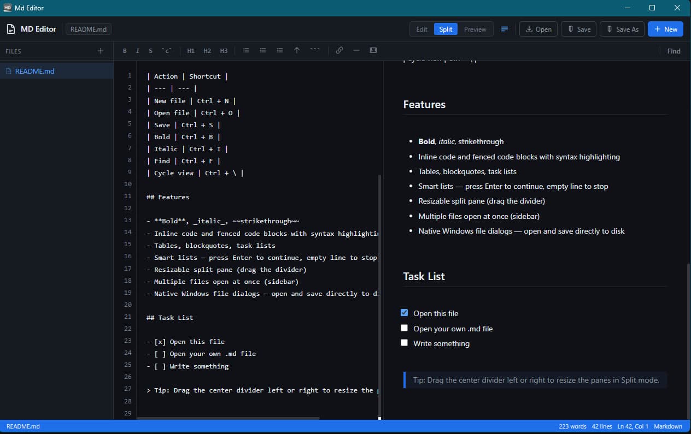This screenshot has width=691, height=434.
Task: Insert a Heading 2 via H2
Action: coord(207,51)
